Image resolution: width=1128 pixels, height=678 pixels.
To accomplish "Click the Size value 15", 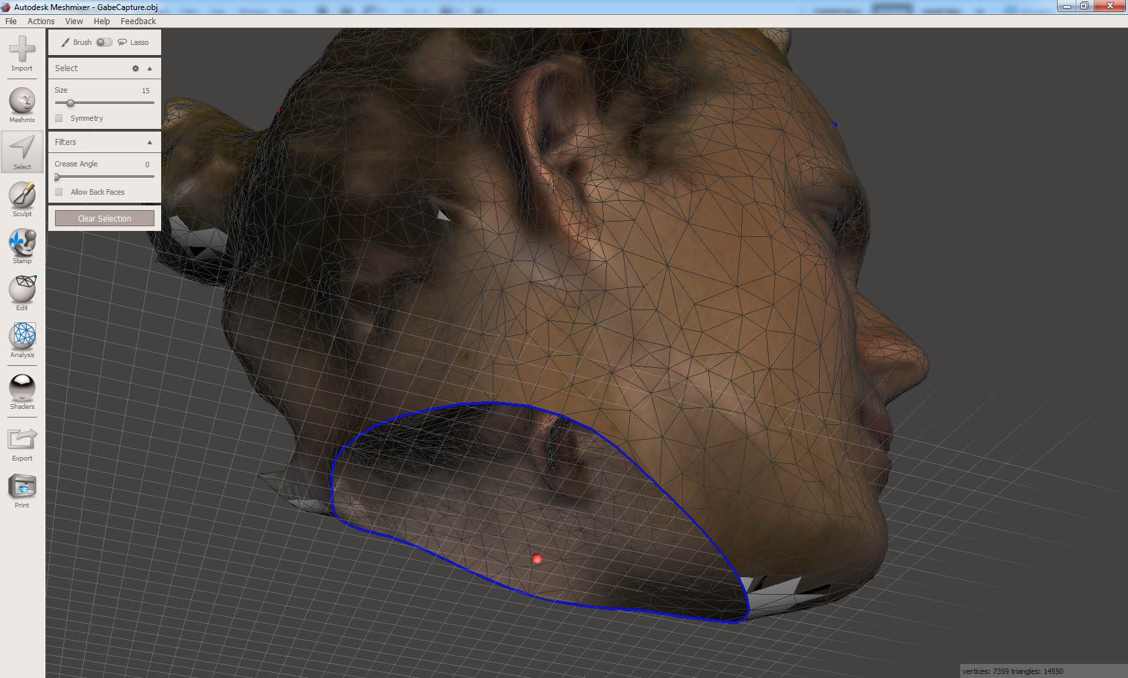I will pyautogui.click(x=146, y=91).
